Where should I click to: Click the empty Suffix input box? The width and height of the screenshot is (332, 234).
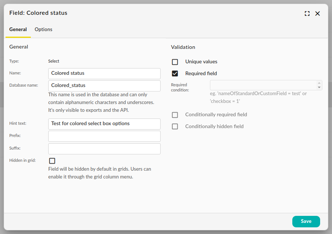point(104,148)
